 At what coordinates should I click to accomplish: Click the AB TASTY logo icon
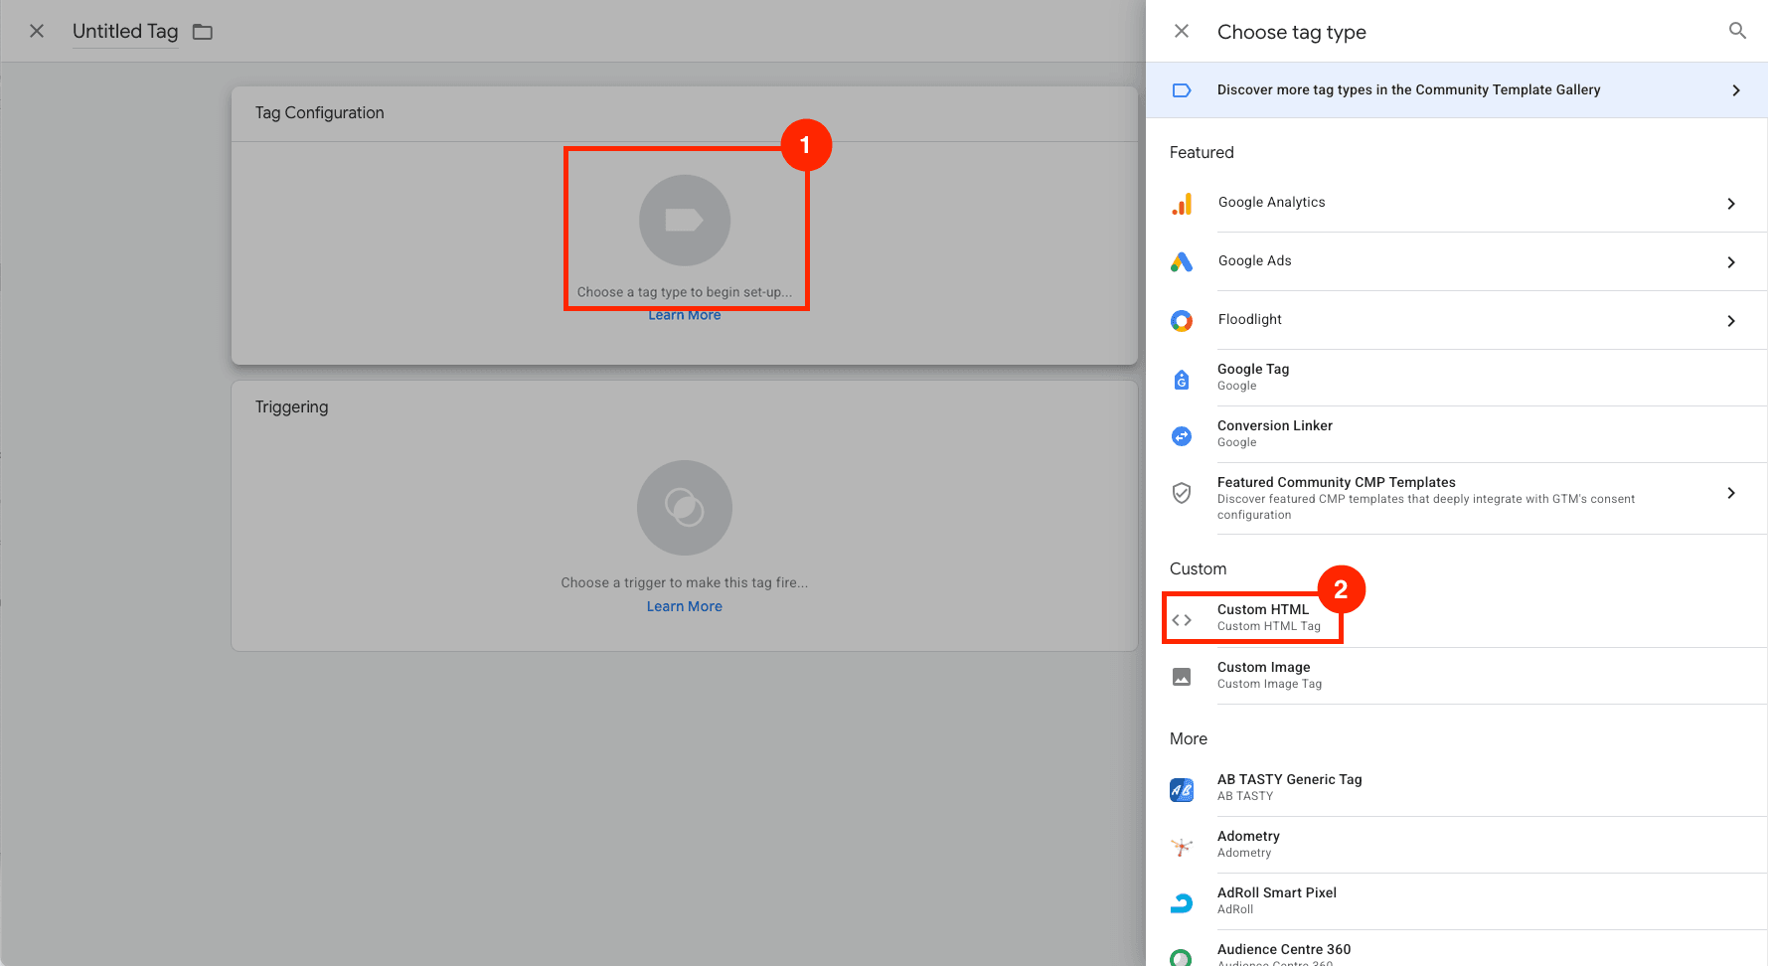(1182, 790)
